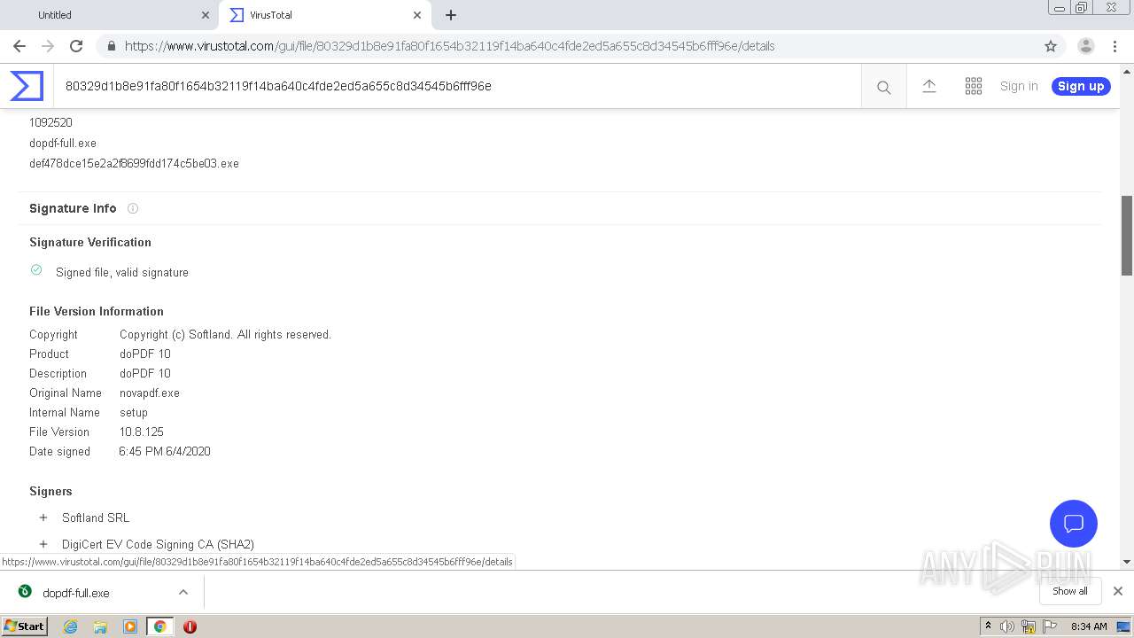Show hidden tray icons arrow

(x=988, y=626)
